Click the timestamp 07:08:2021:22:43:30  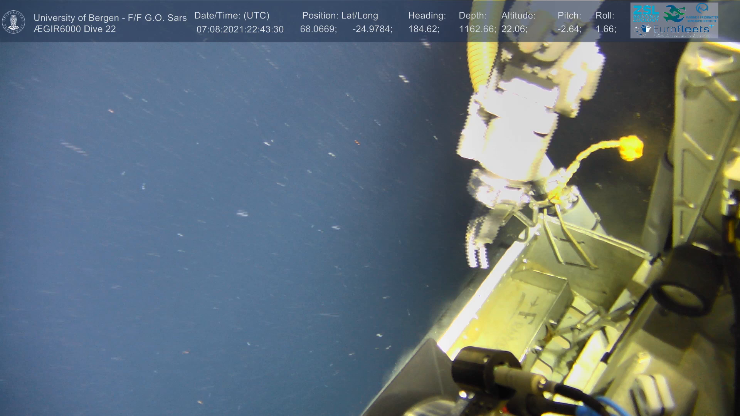240,29
